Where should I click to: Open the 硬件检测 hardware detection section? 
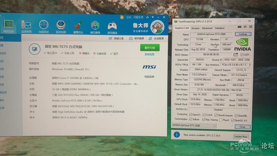8,26
